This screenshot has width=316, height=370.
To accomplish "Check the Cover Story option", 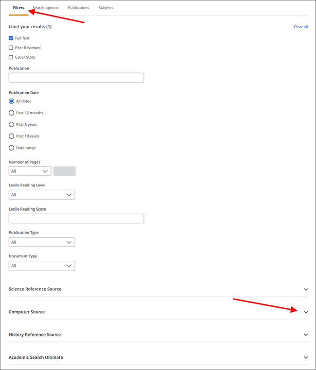I will (11, 57).
